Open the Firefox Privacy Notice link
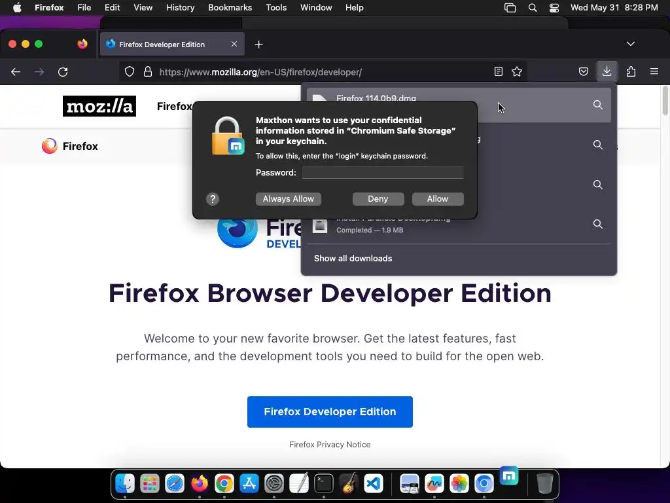This screenshot has height=503, width=670. (x=330, y=445)
